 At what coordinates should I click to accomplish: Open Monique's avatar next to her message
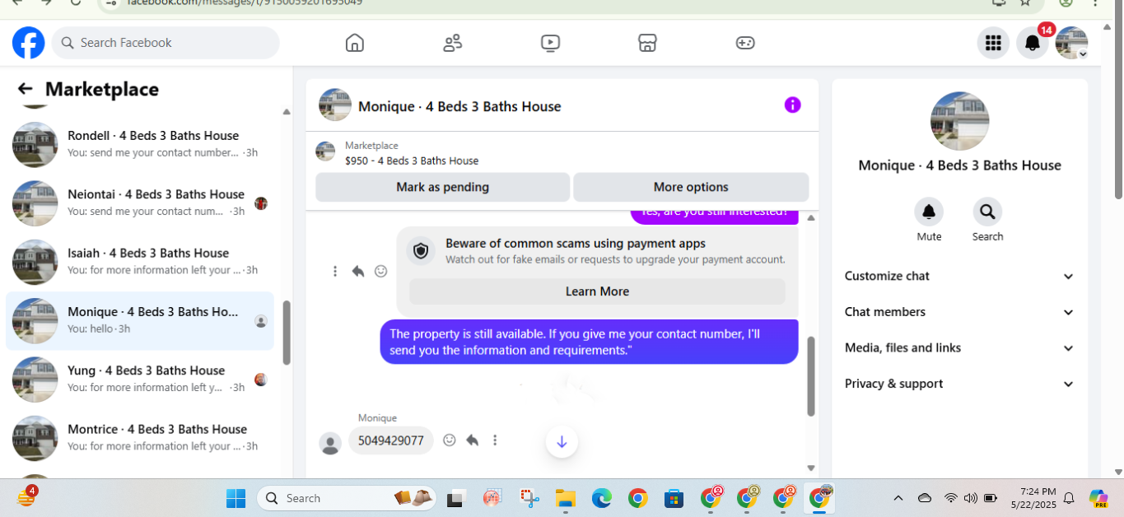click(330, 443)
